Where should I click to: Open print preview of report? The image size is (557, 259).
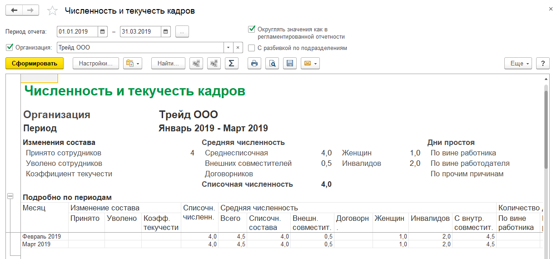click(x=272, y=64)
